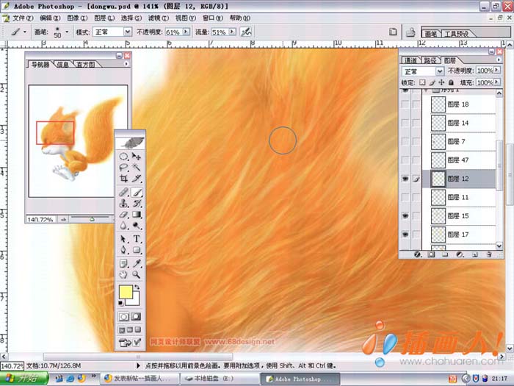Viewport: 514px width, 386px height.
Task: Switch to the 通道 tab
Action: coord(410,60)
